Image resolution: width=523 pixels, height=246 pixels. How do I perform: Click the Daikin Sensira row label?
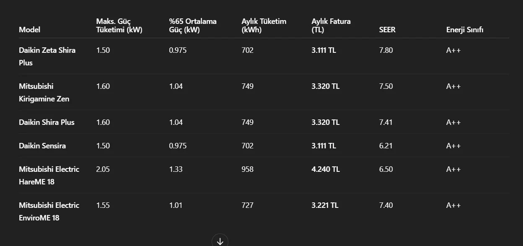point(42,146)
